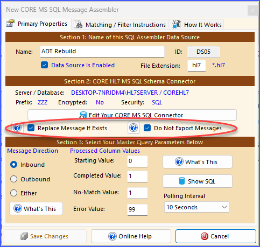Click the Show SQL button

tap(198, 181)
